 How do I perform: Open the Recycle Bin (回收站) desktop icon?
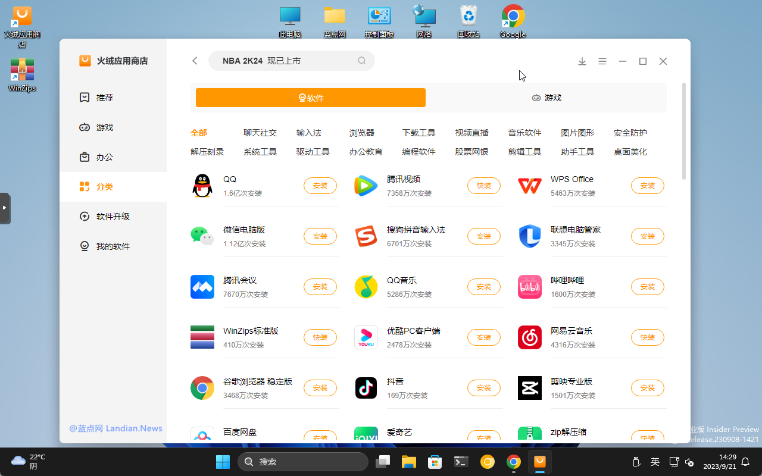point(469,23)
